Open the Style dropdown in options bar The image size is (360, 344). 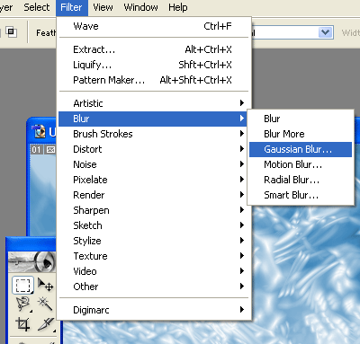pos(326,32)
